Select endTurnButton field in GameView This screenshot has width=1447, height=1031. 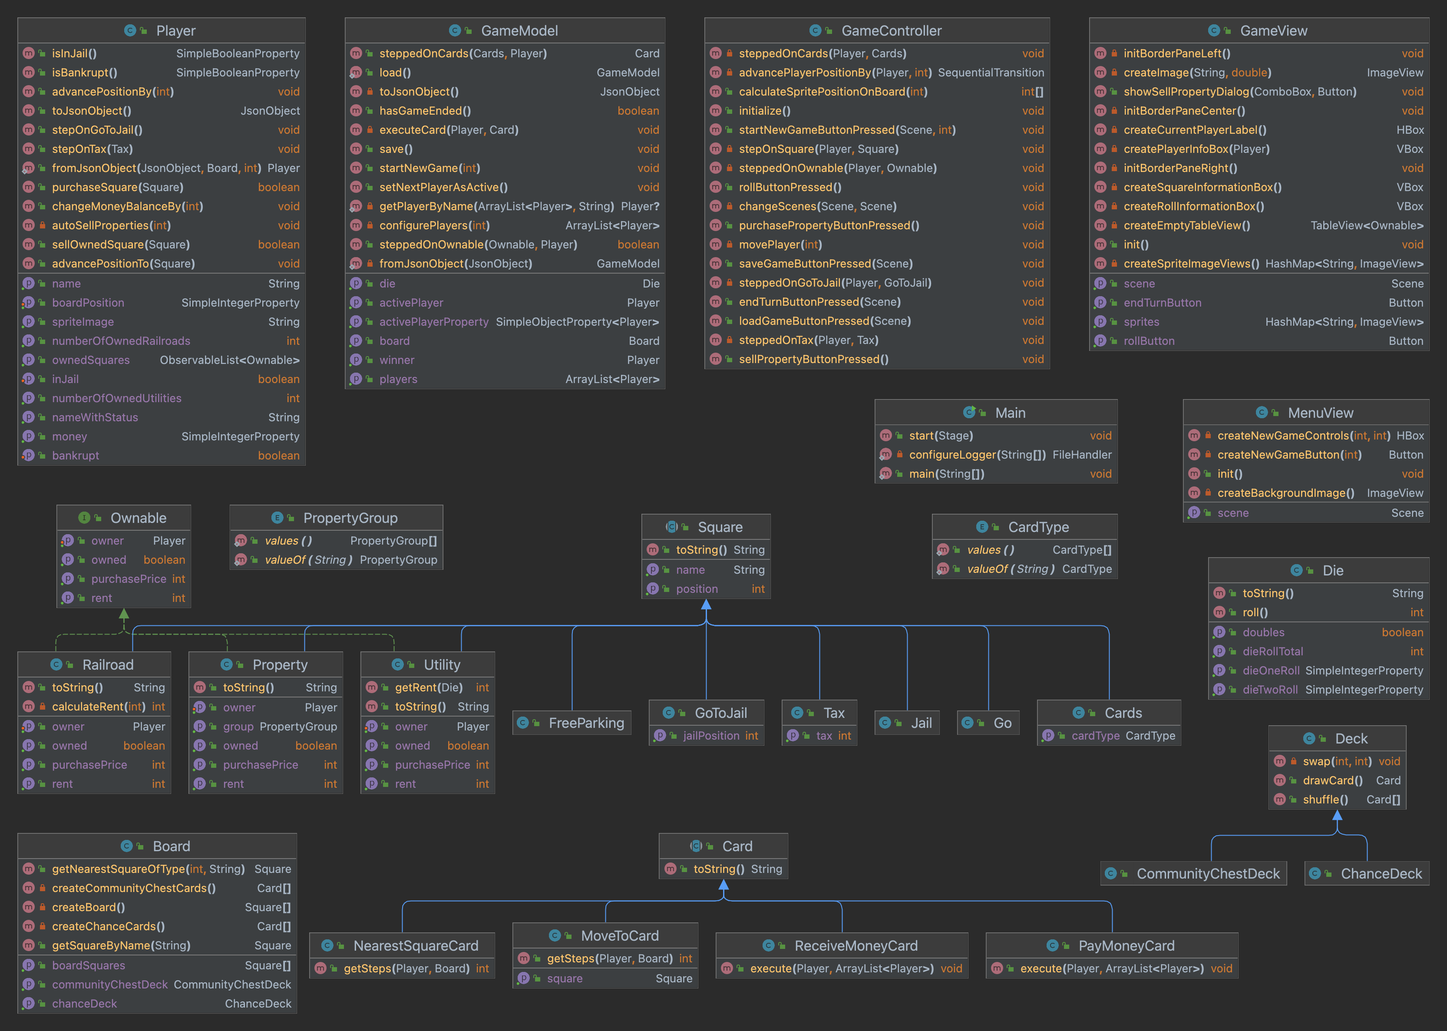click(1259, 303)
